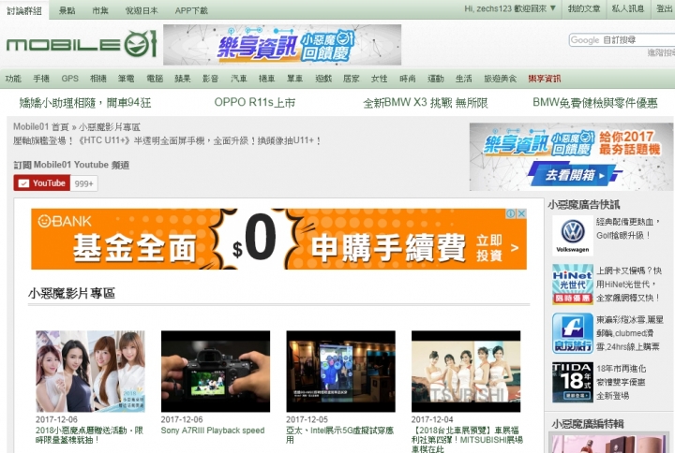Image resolution: width=675 pixels, height=453 pixels.
Task: Open Sony A7RIII camera video thumbnail
Action: (216, 372)
